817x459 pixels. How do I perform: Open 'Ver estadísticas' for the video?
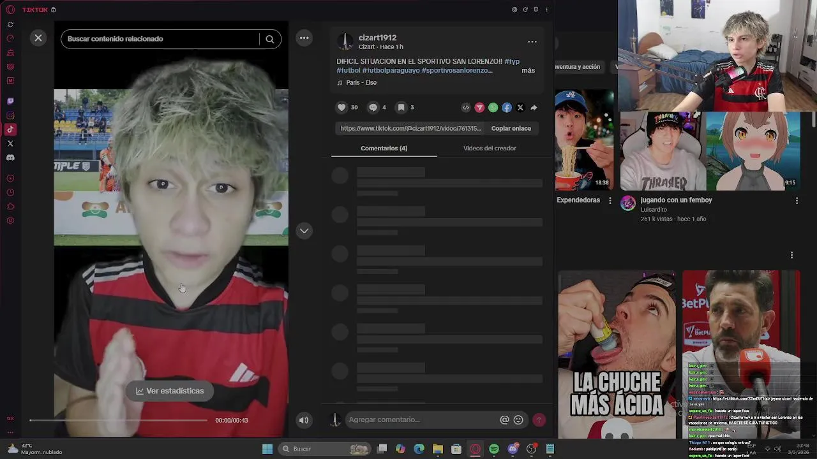(x=170, y=391)
